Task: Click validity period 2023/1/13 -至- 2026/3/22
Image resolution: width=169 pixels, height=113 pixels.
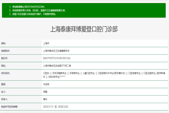Action: click(x=56, y=107)
